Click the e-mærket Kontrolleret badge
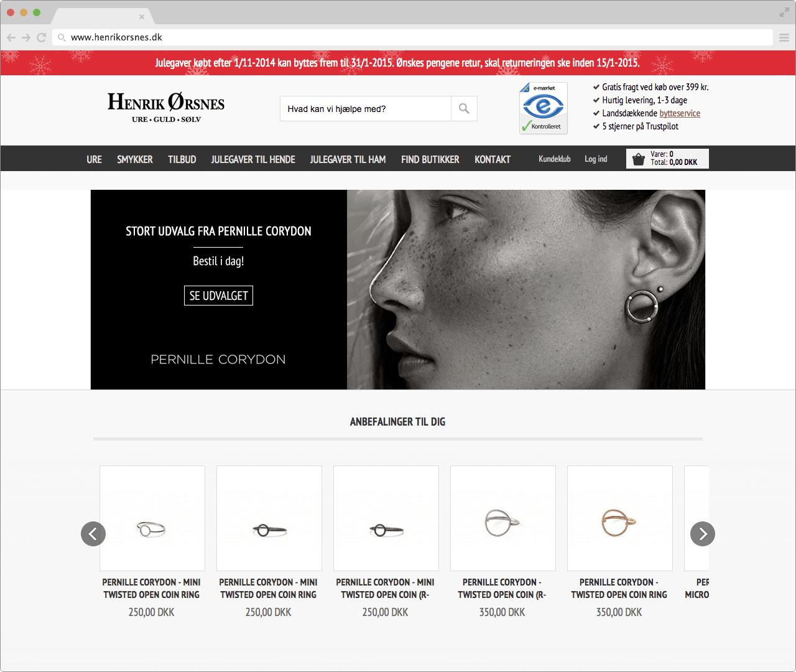This screenshot has height=672, width=796. tap(544, 108)
